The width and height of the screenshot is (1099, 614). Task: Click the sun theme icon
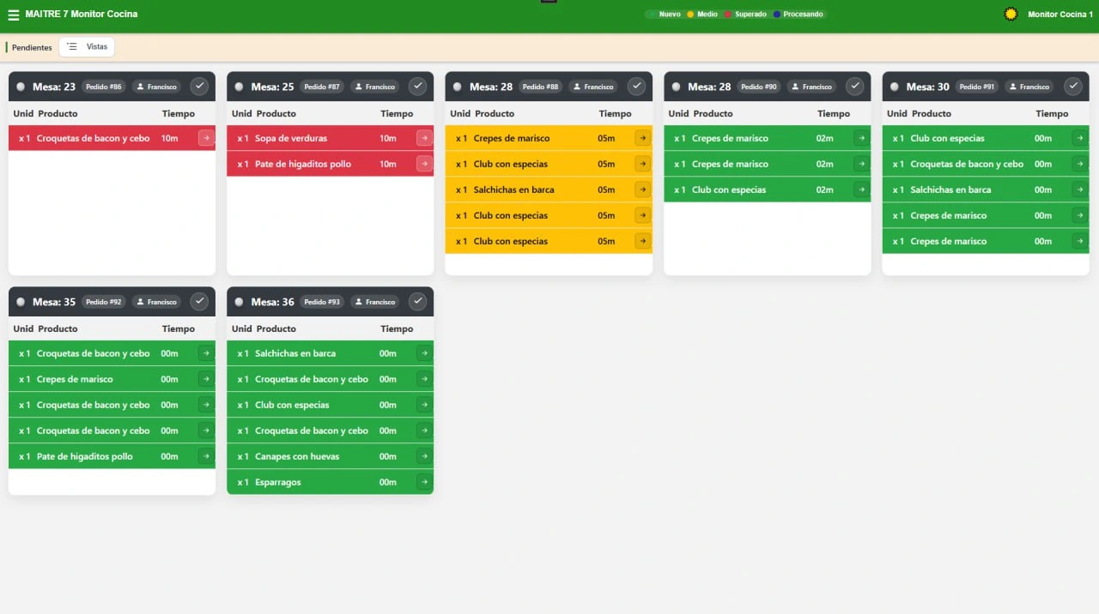pos(1011,15)
